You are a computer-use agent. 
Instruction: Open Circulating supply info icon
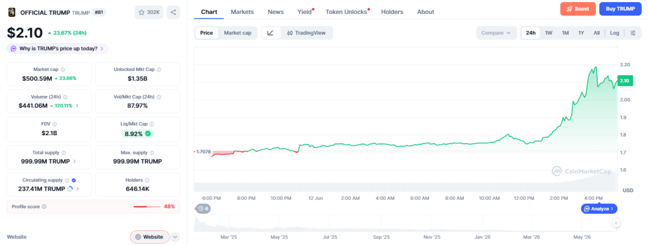tap(67, 180)
